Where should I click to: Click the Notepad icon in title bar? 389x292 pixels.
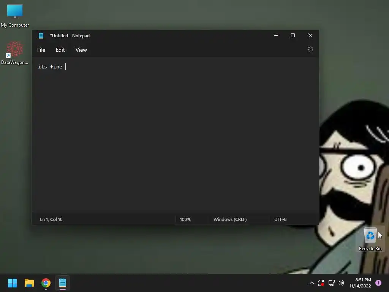click(x=41, y=36)
